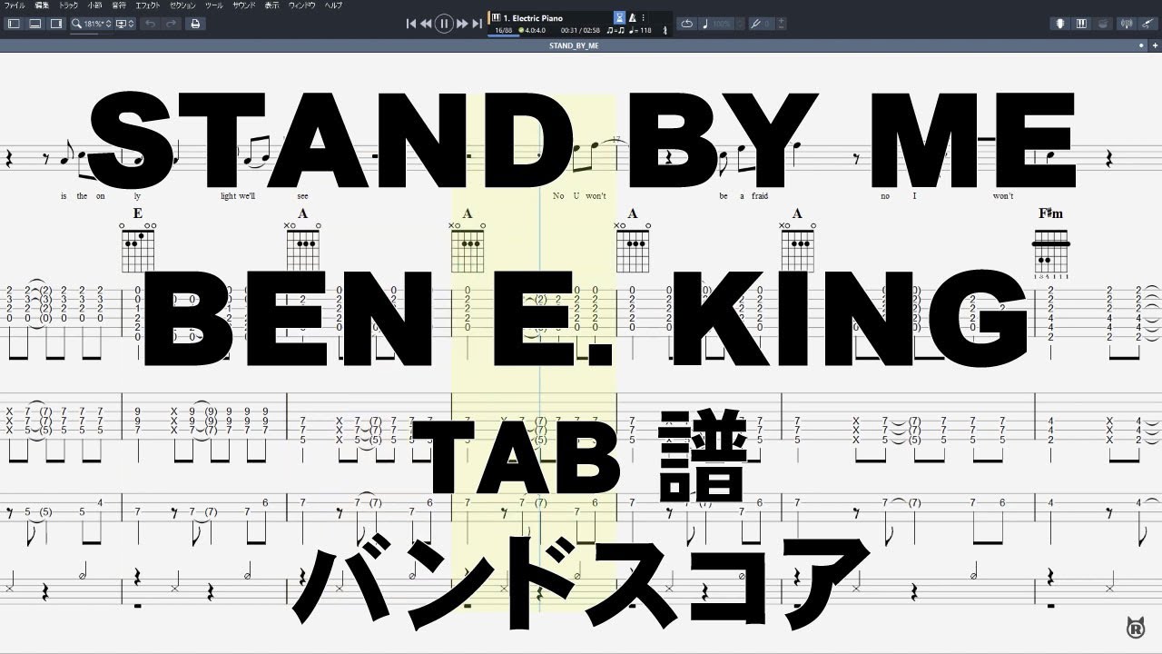The height and width of the screenshot is (654, 1162).
Task: Click the 4.0:4.0 beat indicator
Action: (534, 30)
